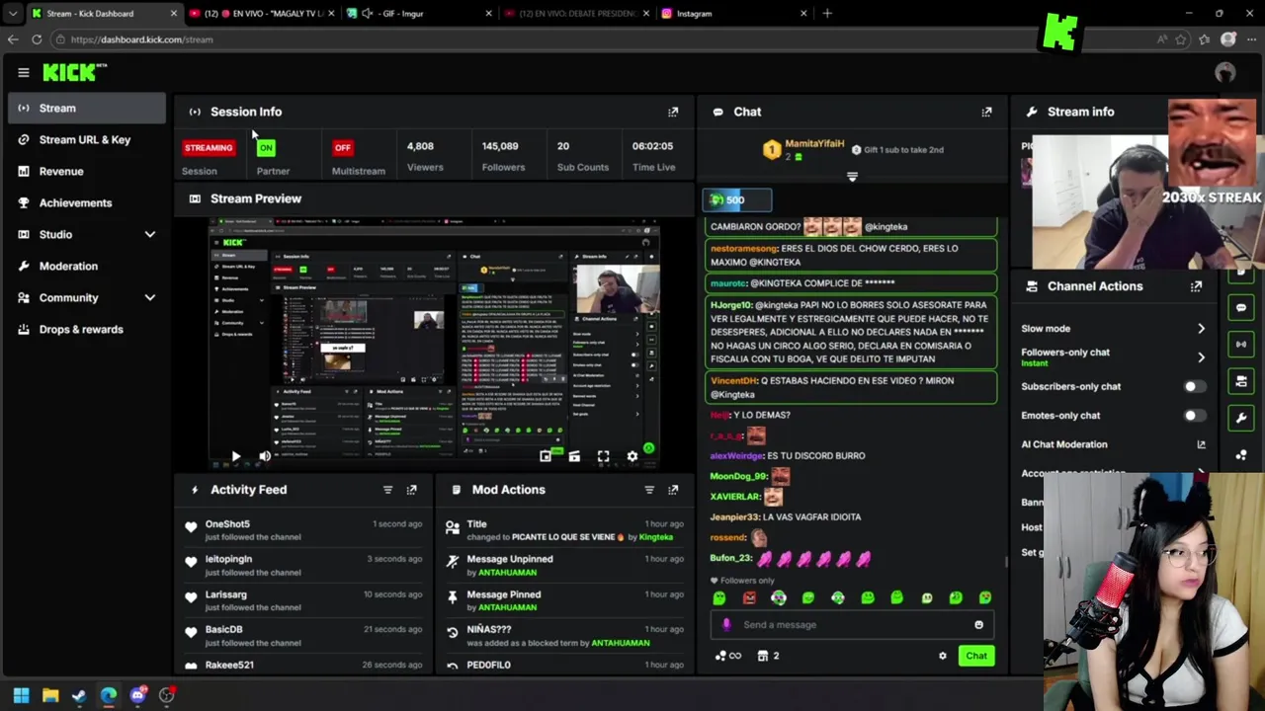Open OneShot5 in the Activity Feed
The height and width of the screenshot is (711, 1265).
tap(227, 524)
